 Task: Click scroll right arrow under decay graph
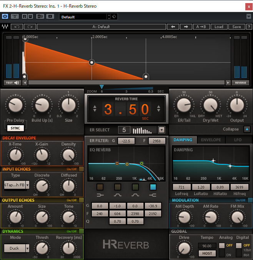(228, 83)
